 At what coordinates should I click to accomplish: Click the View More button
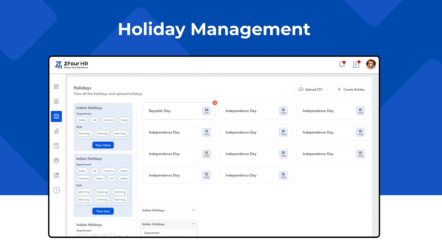tap(103, 145)
